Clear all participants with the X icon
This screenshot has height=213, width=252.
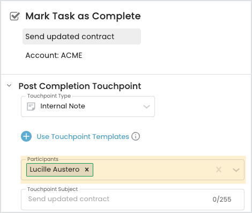[219, 170]
